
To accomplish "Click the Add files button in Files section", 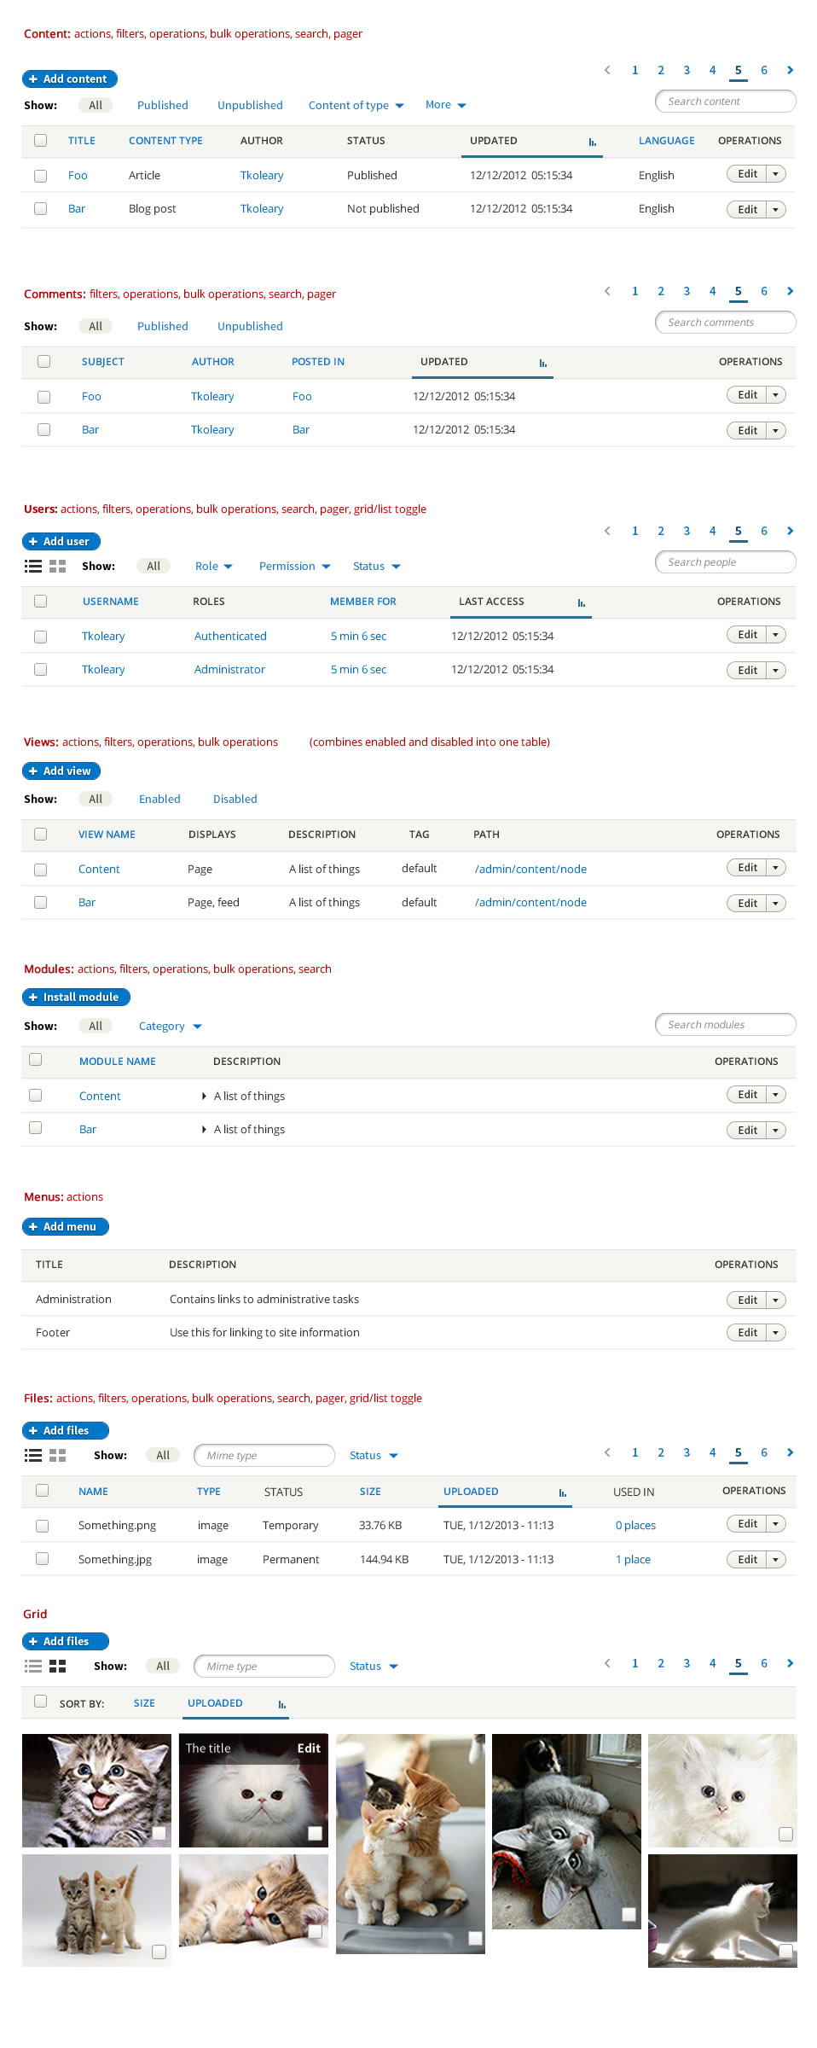I will pyautogui.click(x=66, y=1430).
